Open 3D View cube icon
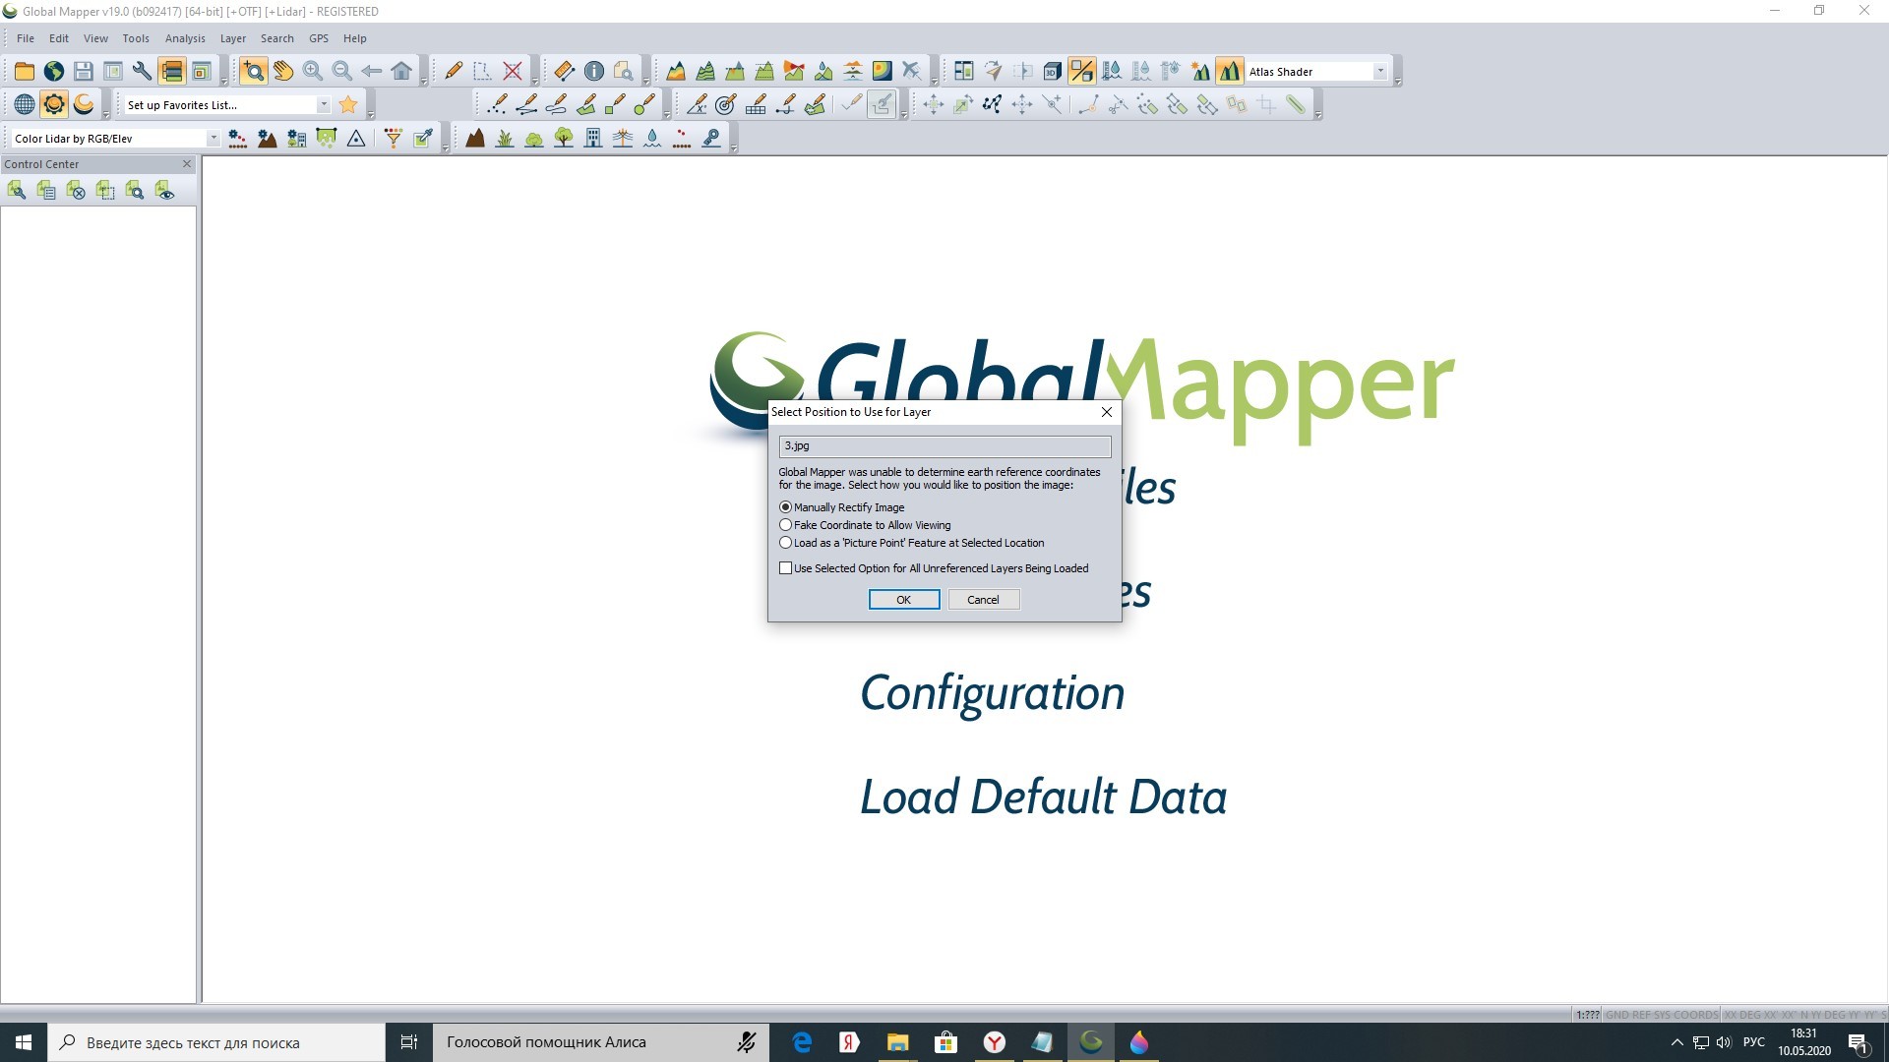Viewport: 1889px width, 1062px height. [x=1053, y=71]
